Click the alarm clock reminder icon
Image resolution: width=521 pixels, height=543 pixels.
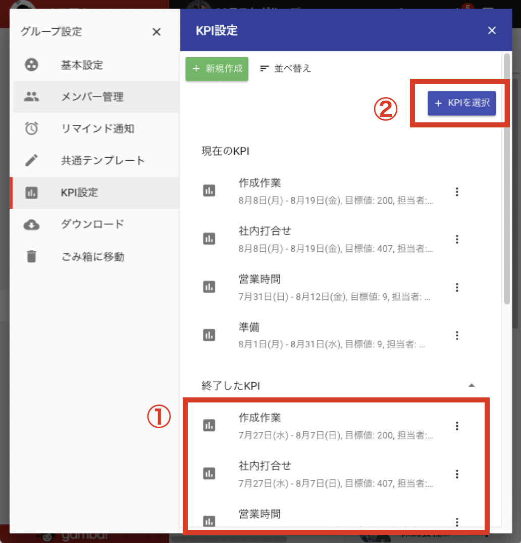(31, 128)
